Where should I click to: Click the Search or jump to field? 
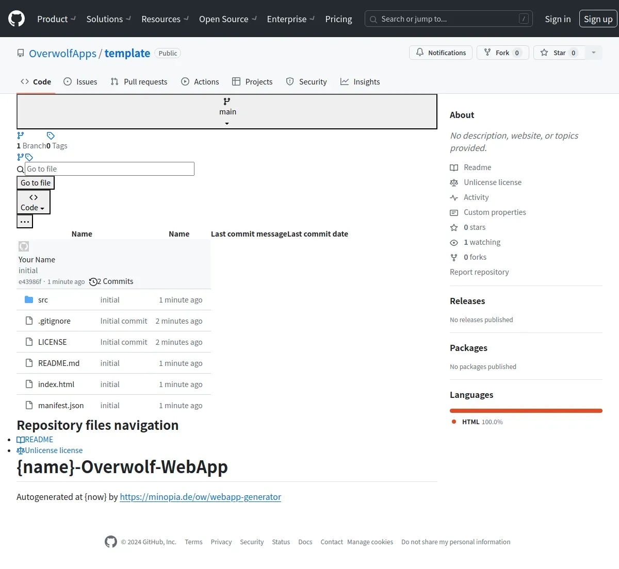pyautogui.click(x=449, y=19)
